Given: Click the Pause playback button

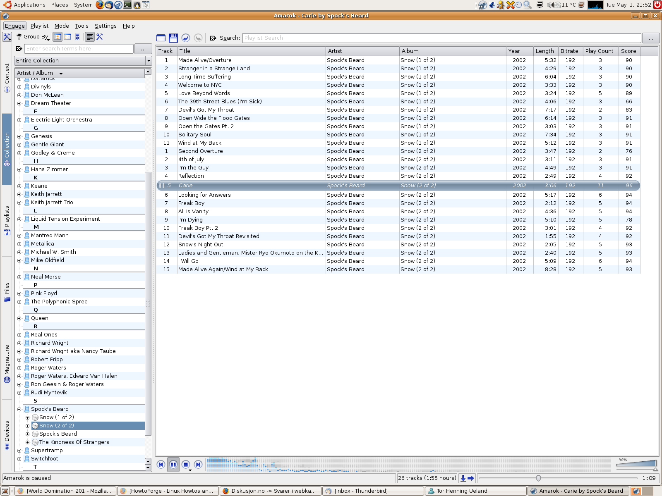Looking at the screenshot, I should (x=173, y=465).
